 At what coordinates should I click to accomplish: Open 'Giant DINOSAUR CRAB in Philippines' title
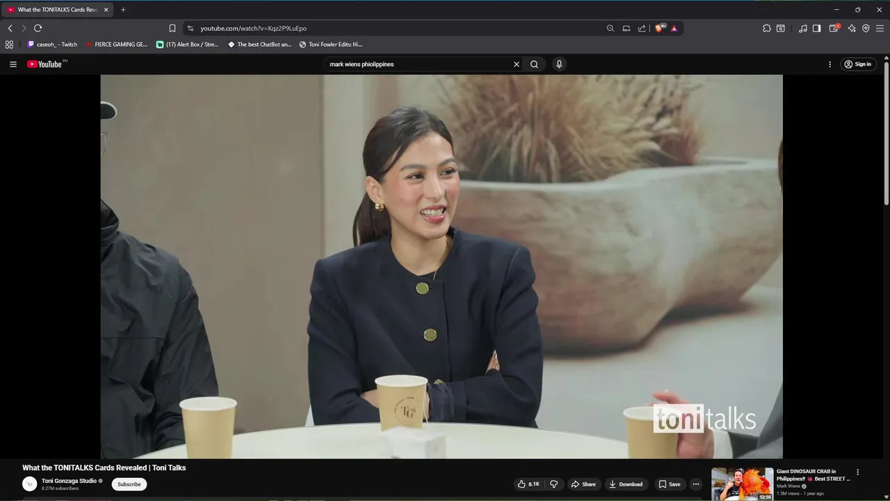point(813,475)
